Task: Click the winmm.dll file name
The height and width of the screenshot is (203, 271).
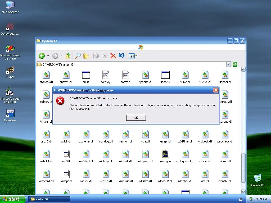Action: coord(205,161)
